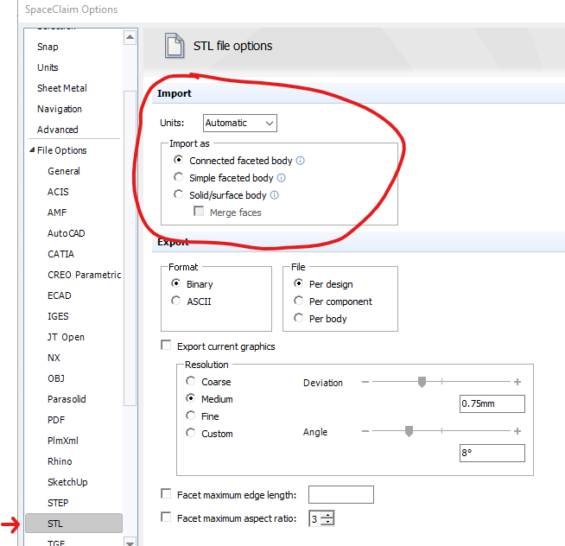Image resolution: width=565 pixels, height=546 pixels.
Task: Click plus icon on Angle slider
Action: tap(517, 431)
